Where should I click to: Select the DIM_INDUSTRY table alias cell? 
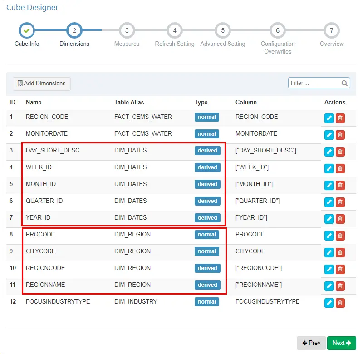136,301
